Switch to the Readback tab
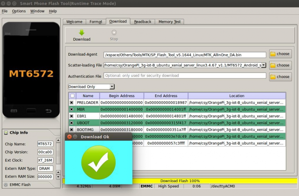Image resolution: width=299 pixels, height=196 pixels. point(142,22)
